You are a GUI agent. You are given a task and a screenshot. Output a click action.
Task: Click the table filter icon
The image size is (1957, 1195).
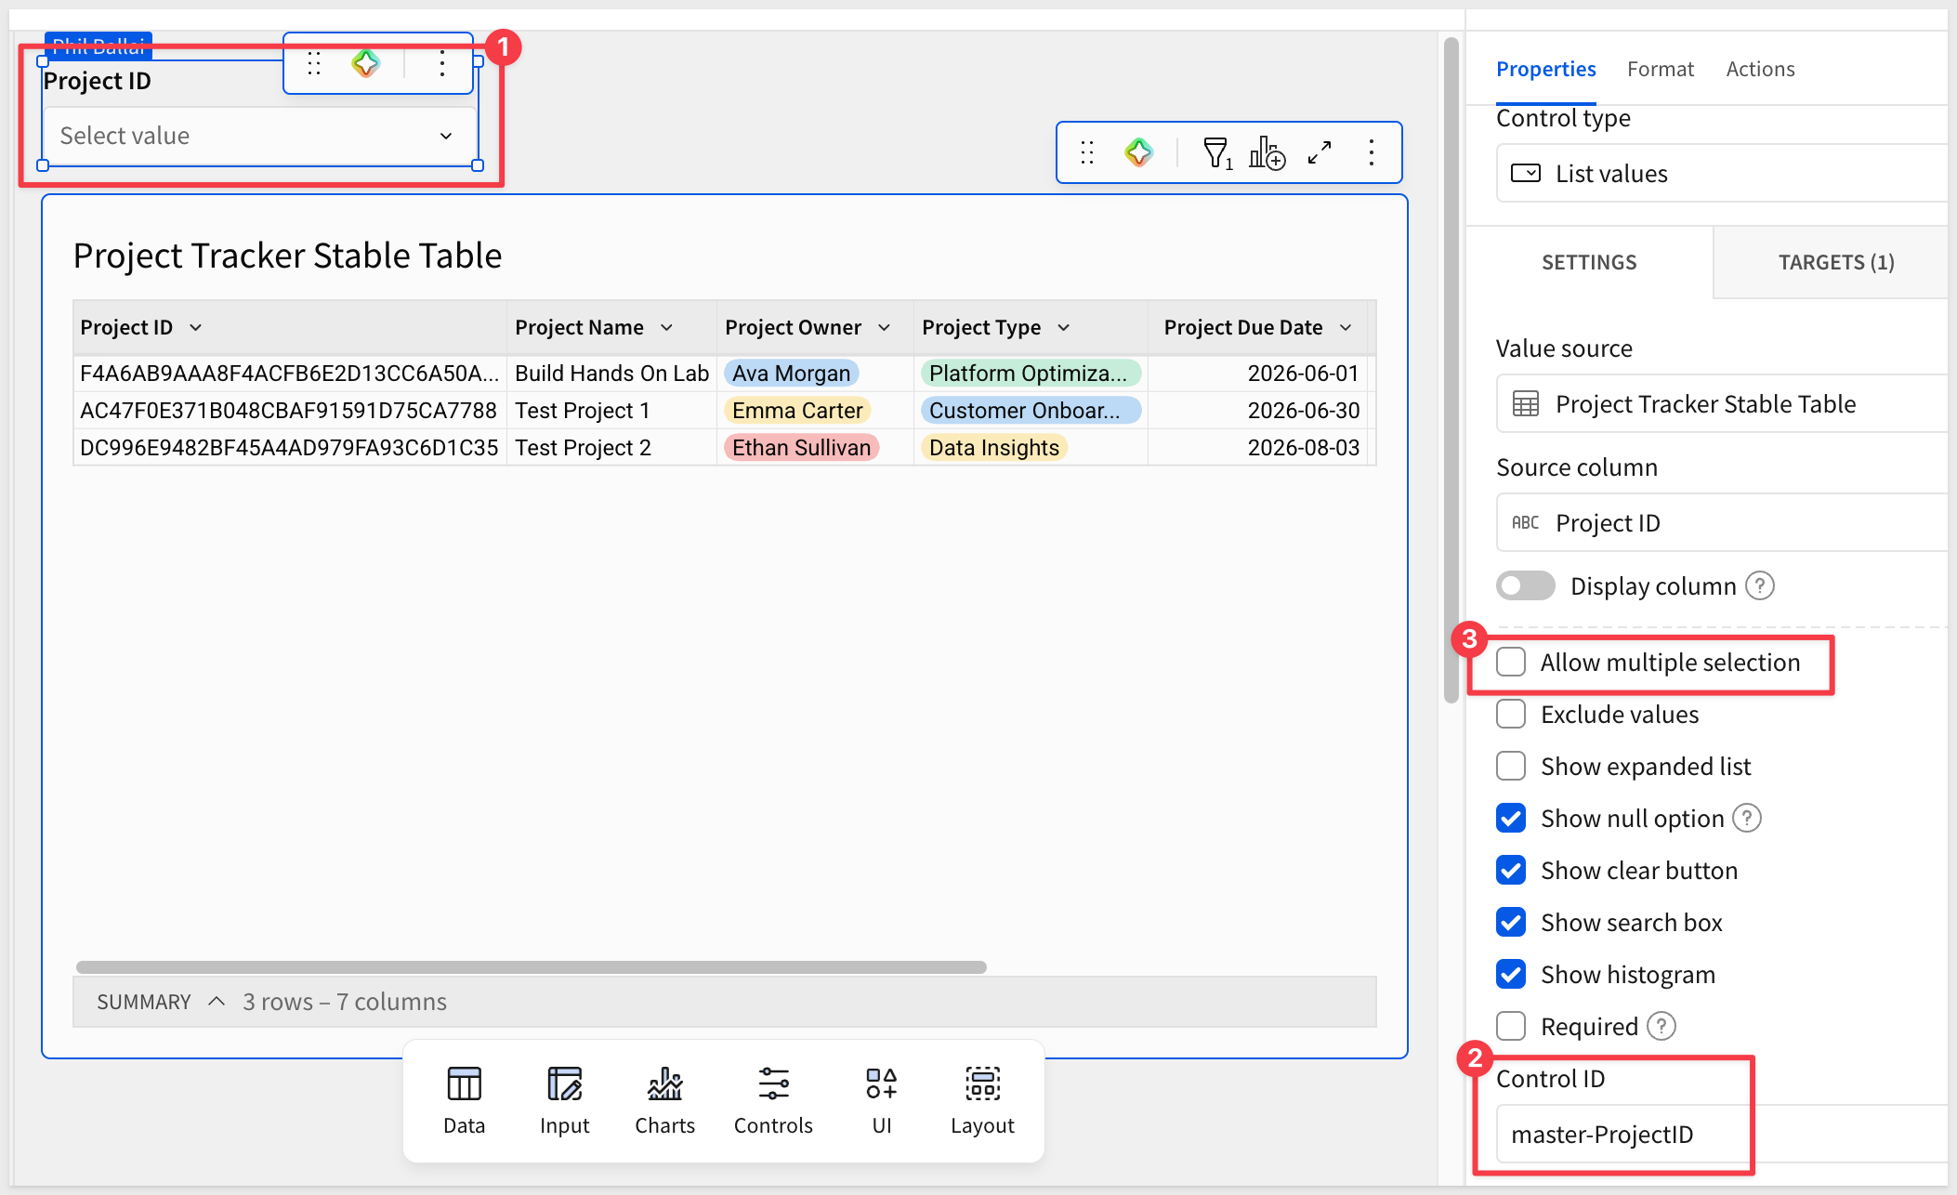pos(1216,152)
